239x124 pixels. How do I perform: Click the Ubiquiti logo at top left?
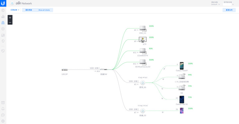[3, 3]
